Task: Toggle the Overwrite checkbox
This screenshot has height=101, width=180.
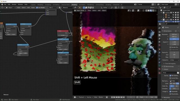Action: (x=170, y=91)
